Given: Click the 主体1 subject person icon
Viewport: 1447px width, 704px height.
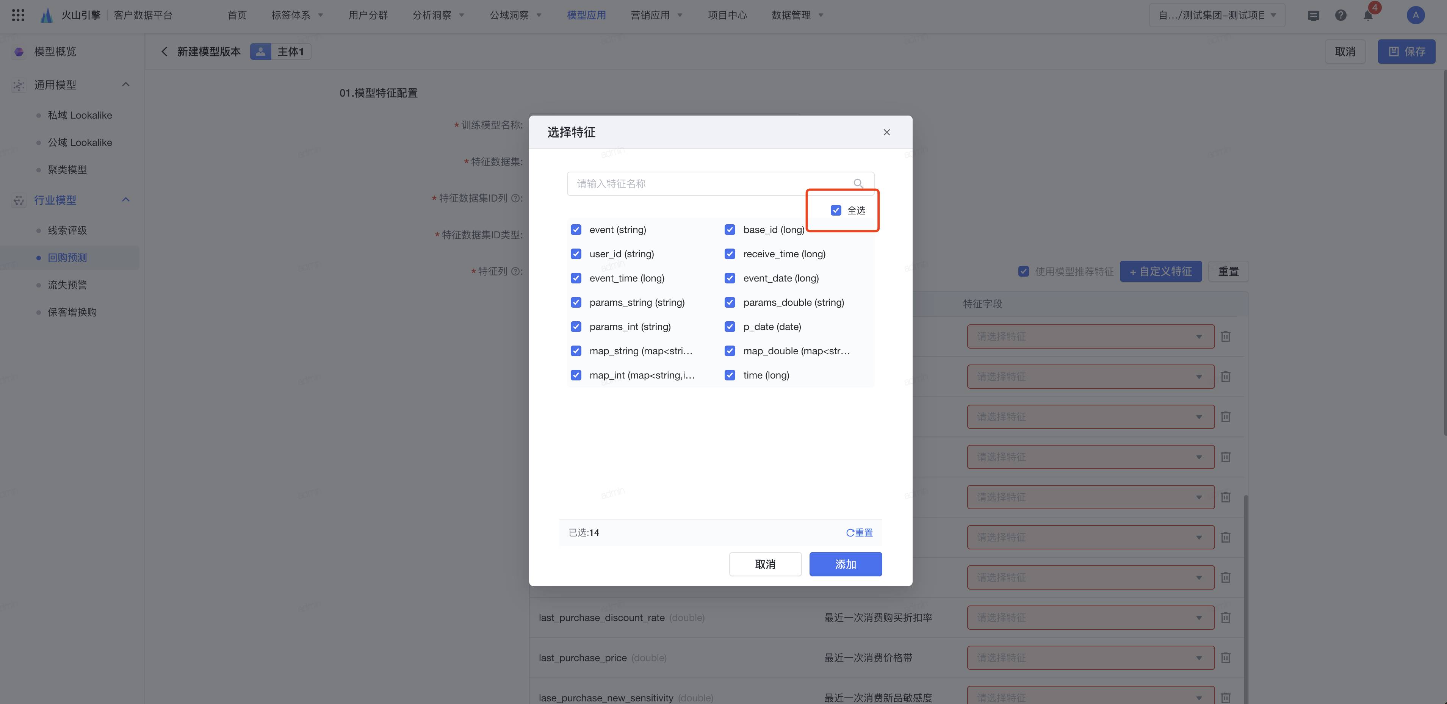Looking at the screenshot, I should [261, 52].
